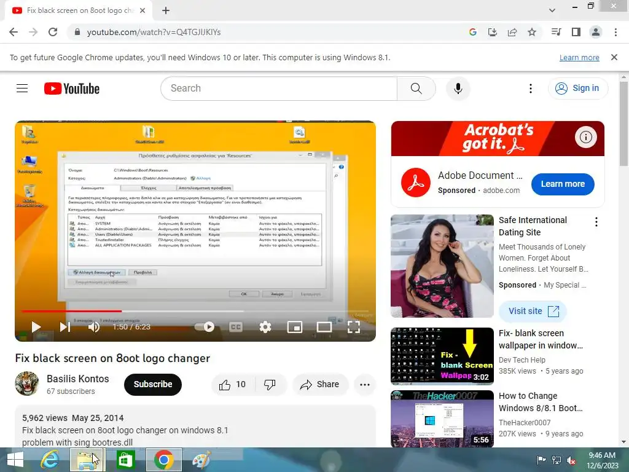Open the dating site ad thumbnail
Viewport: 629px width, 472px height.
(442, 266)
